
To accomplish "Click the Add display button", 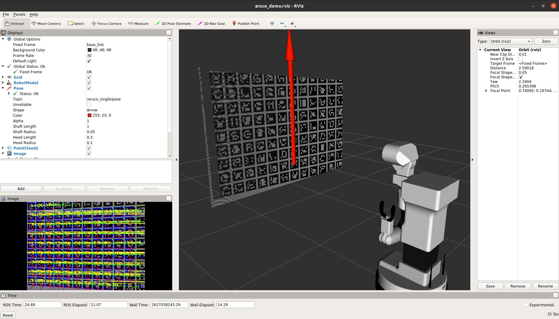I will pyautogui.click(x=21, y=189).
